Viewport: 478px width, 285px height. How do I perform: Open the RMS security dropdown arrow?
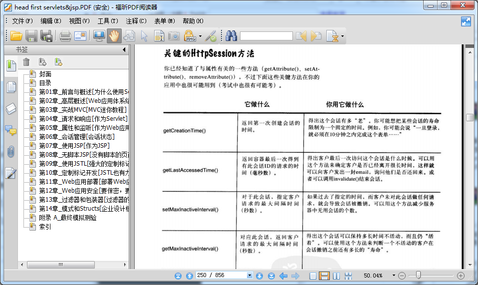click(x=201, y=36)
